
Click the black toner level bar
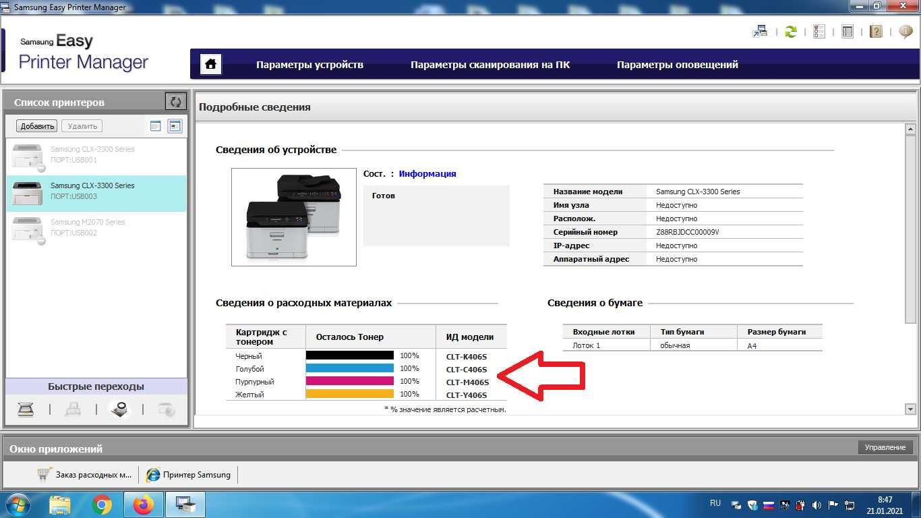coord(349,355)
